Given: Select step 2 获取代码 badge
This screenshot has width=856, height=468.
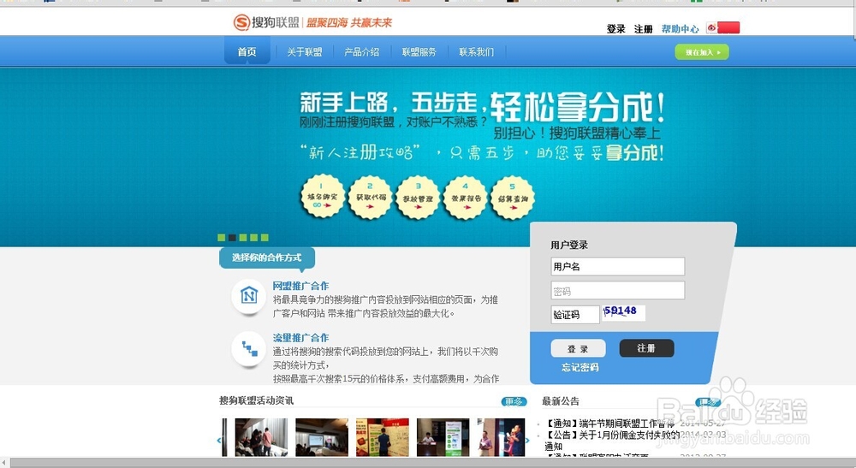Looking at the screenshot, I should 370,197.
